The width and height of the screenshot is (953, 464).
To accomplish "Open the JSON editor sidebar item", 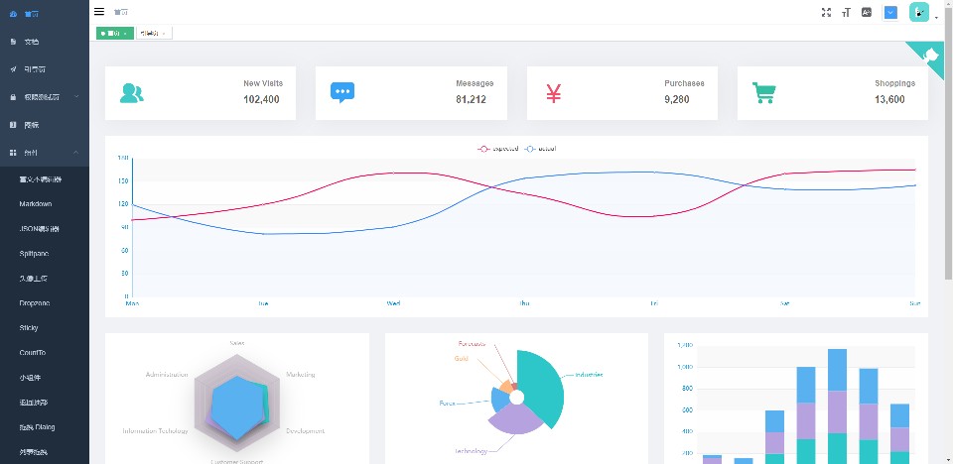I will [x=39, y=229].
